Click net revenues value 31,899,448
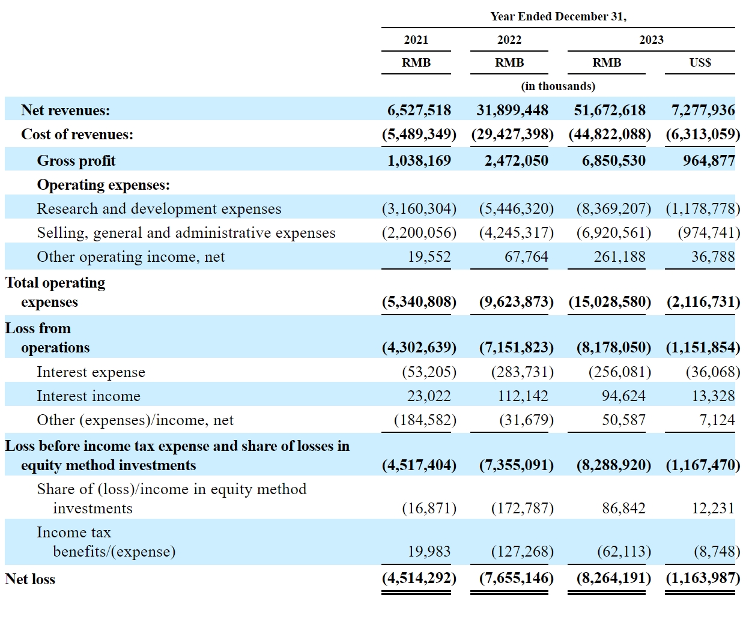The height and width of the screenshot is (619, 749). coord(512,110)
